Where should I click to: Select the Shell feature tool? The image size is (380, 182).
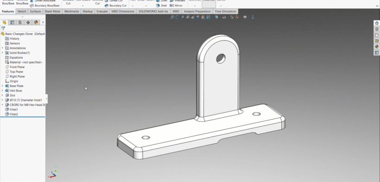coord(161,6)
